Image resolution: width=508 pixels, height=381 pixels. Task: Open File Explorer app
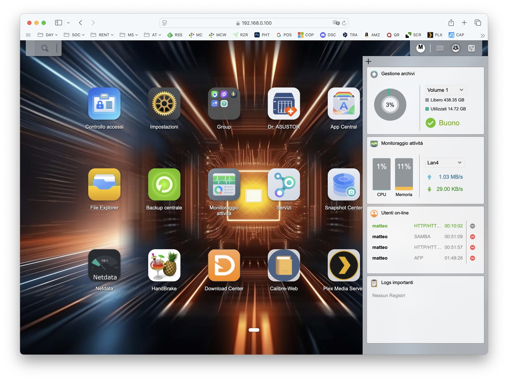tap(104, 184)
